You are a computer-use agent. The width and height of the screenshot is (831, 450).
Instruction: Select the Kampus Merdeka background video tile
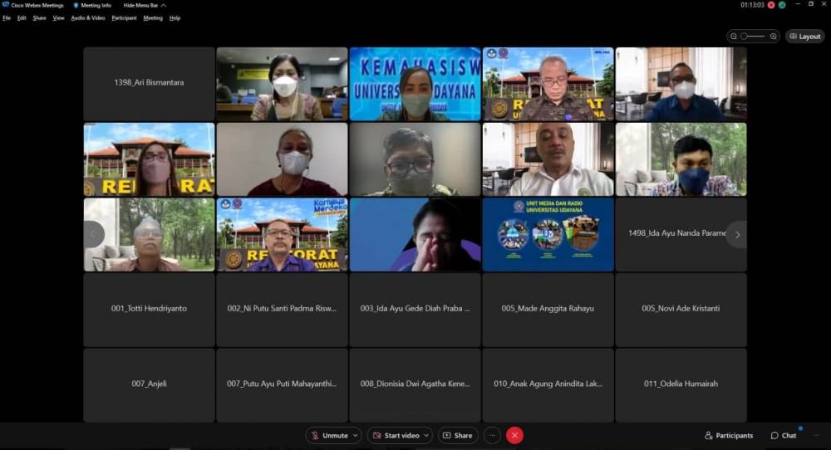282,234
